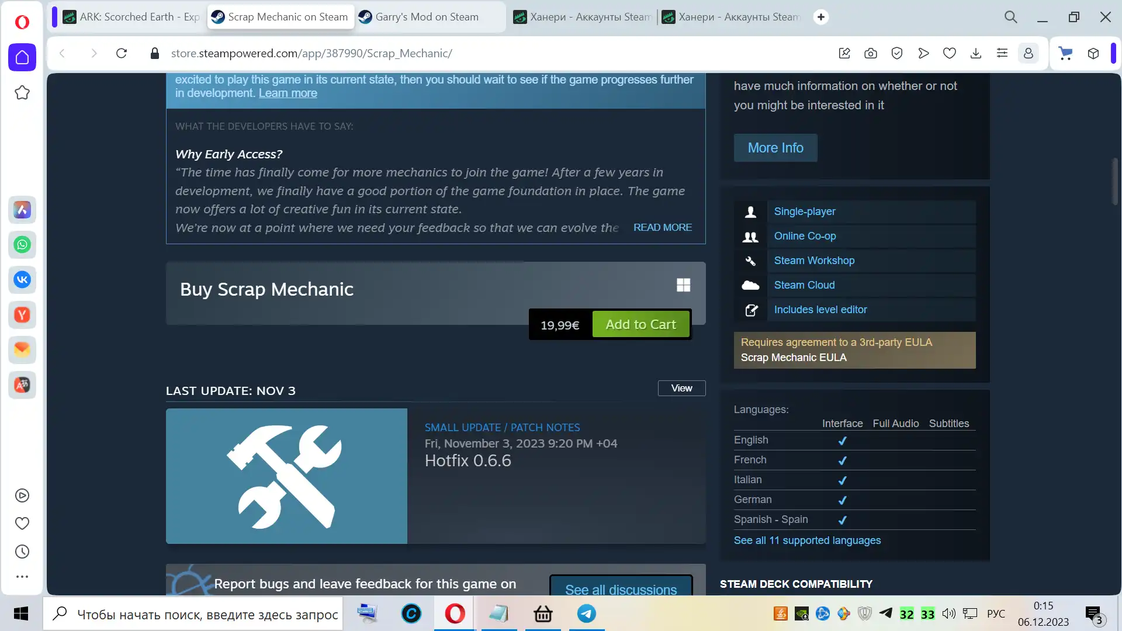Click the snapshot camera icon
Image resolution: width=1122 pixels, height=631 pixels.
[x=871, y=53]
